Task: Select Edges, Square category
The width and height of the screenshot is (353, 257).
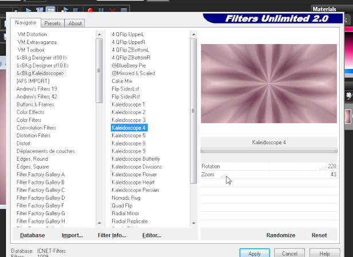Action: click(33, 167)
